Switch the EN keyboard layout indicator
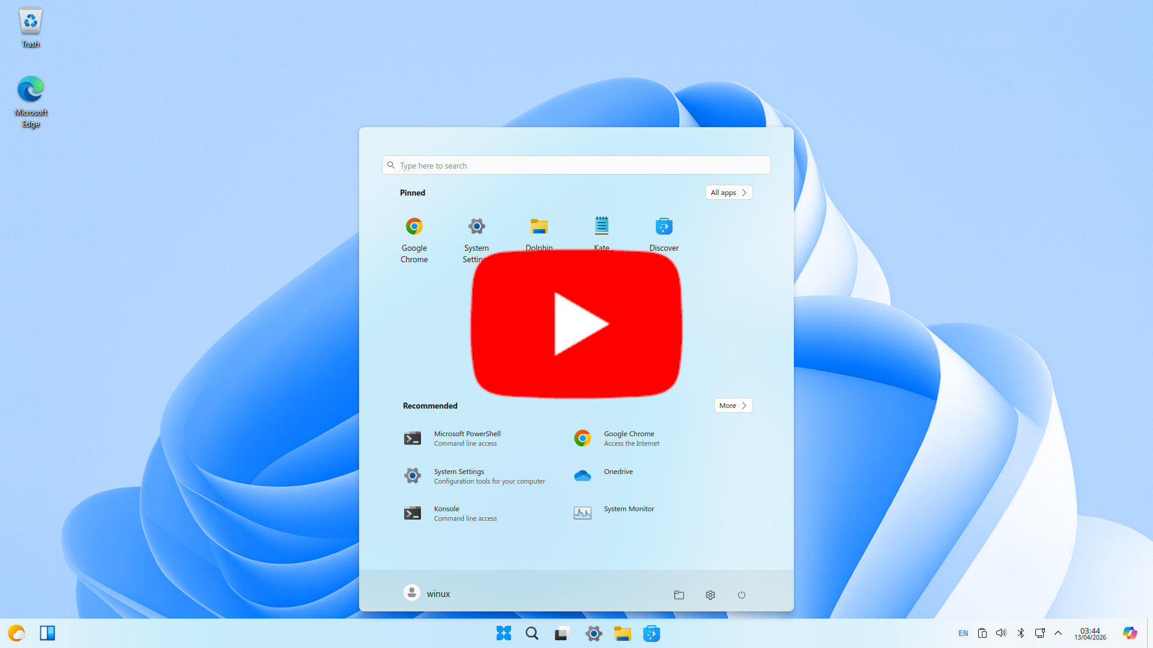Image resolution: width=1153 pixels, height=648 pixels. tap(963, 634)
